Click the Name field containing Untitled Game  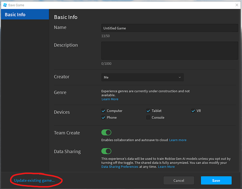tap(169, 28)
